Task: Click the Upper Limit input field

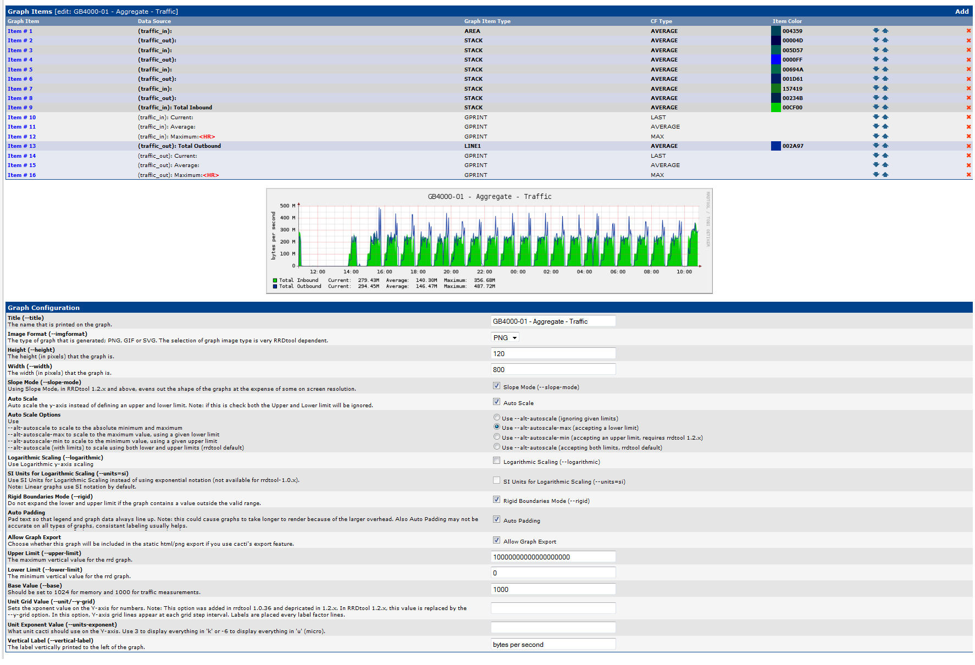Action: coord(553,557)
